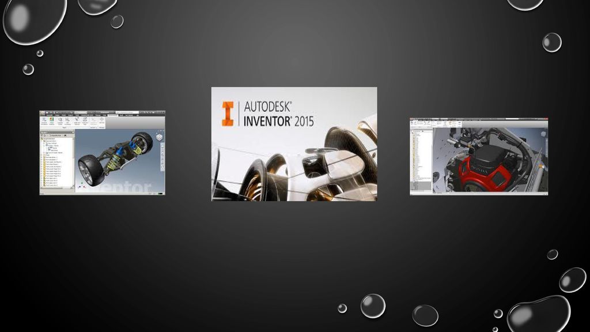Select the wheel suspension model screenshot
The height and width of the screenshot is (332, 590).
(103, 153)
